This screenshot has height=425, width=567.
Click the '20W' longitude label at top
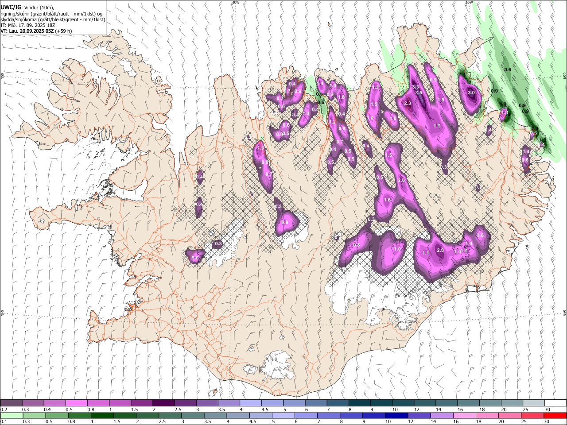[236, 2]
